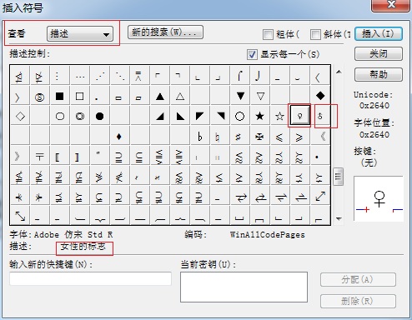
Task: Select the male sign symbol in grid
Action: click(x=320, y=116)
